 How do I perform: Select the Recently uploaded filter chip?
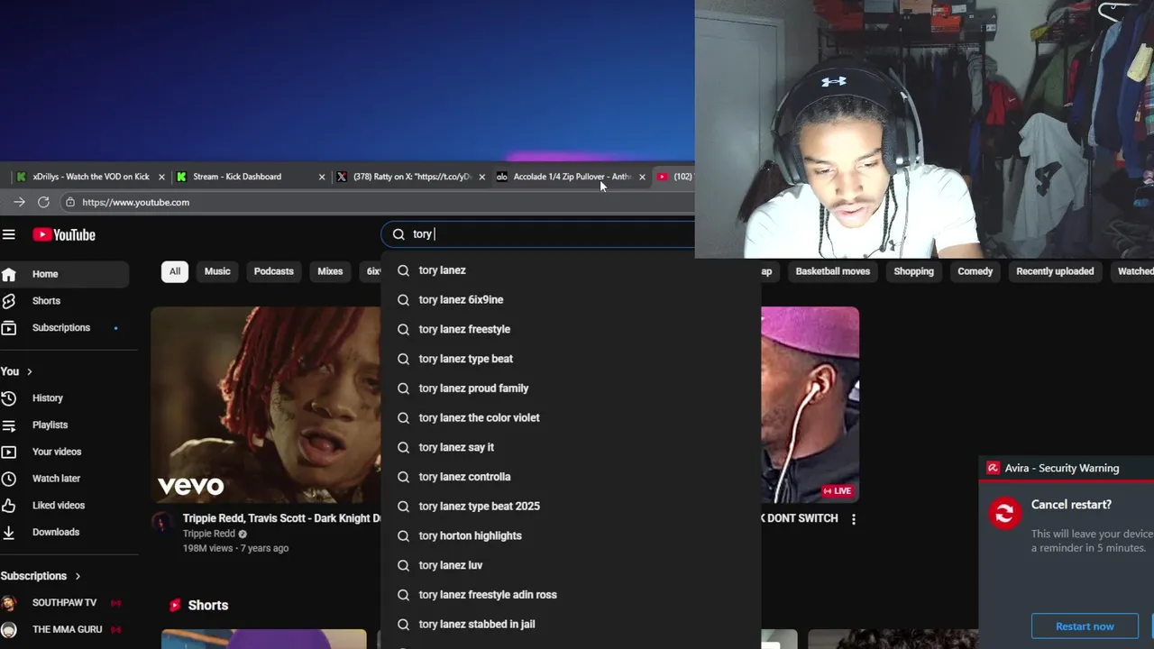tap(1055, 271)
